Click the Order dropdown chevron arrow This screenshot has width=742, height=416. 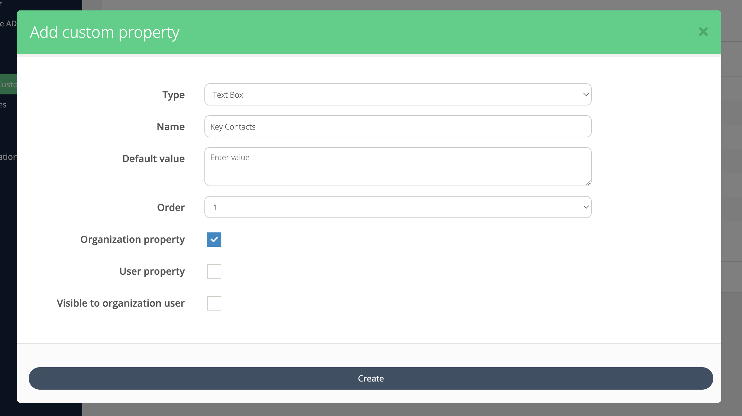pyautogui.click(x=586, y=207)
